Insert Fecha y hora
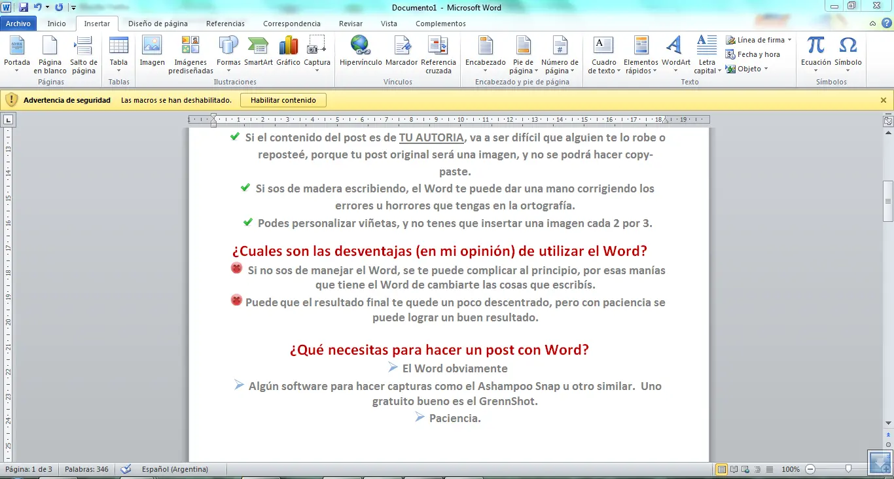This screenshot has height=479, width=894. 753,54
